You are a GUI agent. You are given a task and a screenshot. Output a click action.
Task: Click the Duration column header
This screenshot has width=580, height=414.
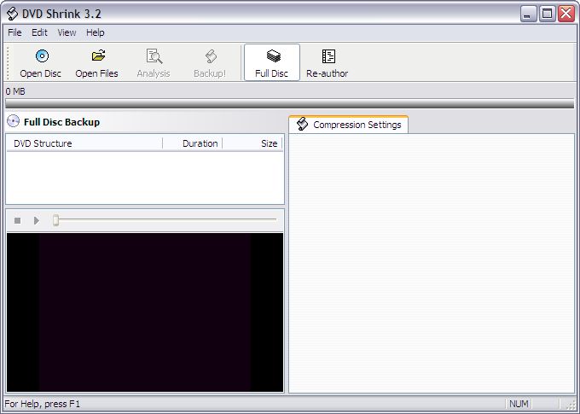(x=193, y=143)
